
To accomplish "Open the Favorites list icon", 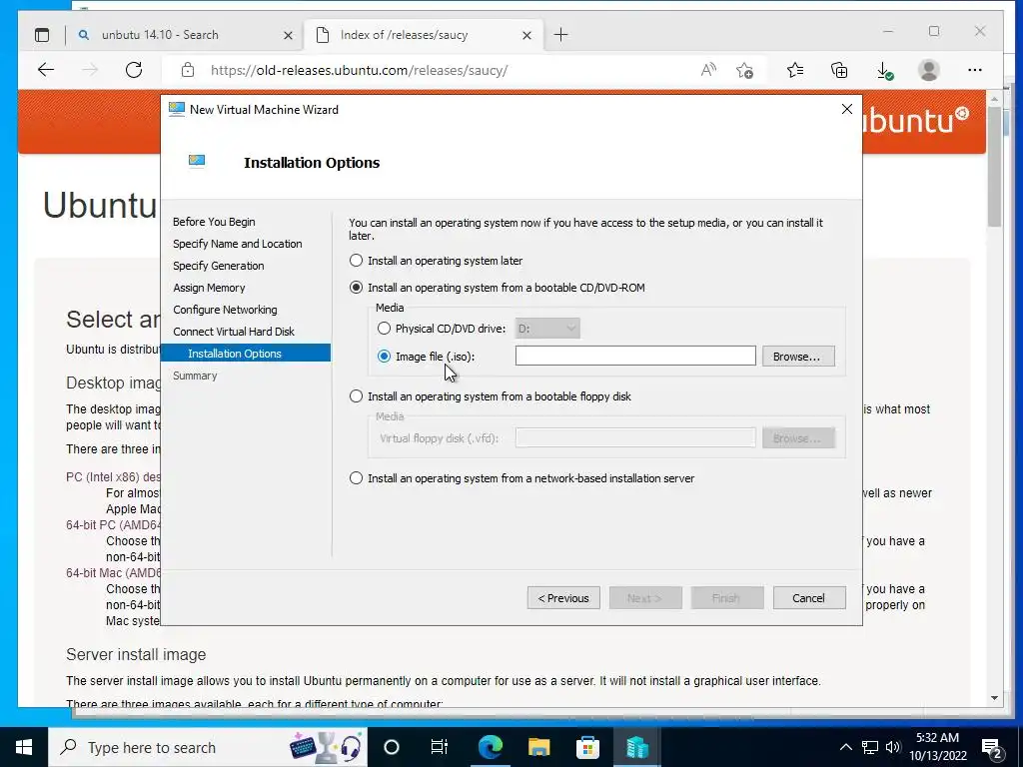I will click(x=794, y=70).
